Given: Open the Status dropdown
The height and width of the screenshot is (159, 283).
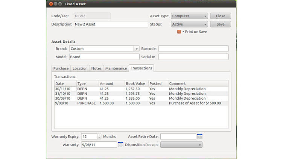Looking at the screenshot, I should point(189,24).
